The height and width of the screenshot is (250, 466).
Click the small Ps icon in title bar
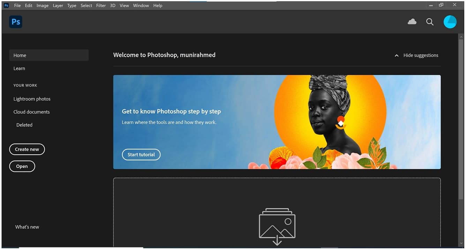tap(6, 5)
